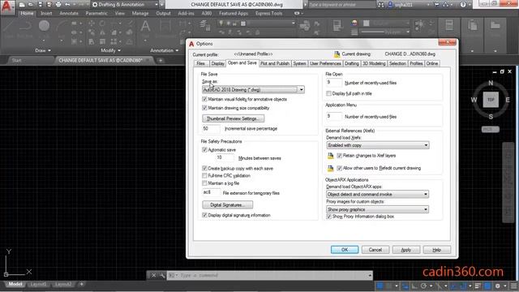This screenshot has height=292, width=519.
Task: Toggle Create backup copy with each save
Action: pyautogui.click(x=204, y=168)
